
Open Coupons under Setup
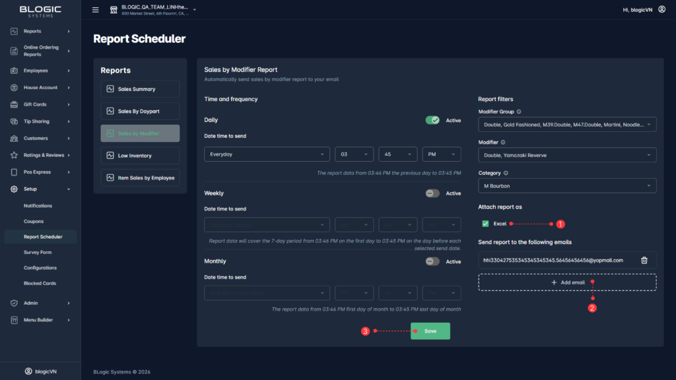[34, 222]
